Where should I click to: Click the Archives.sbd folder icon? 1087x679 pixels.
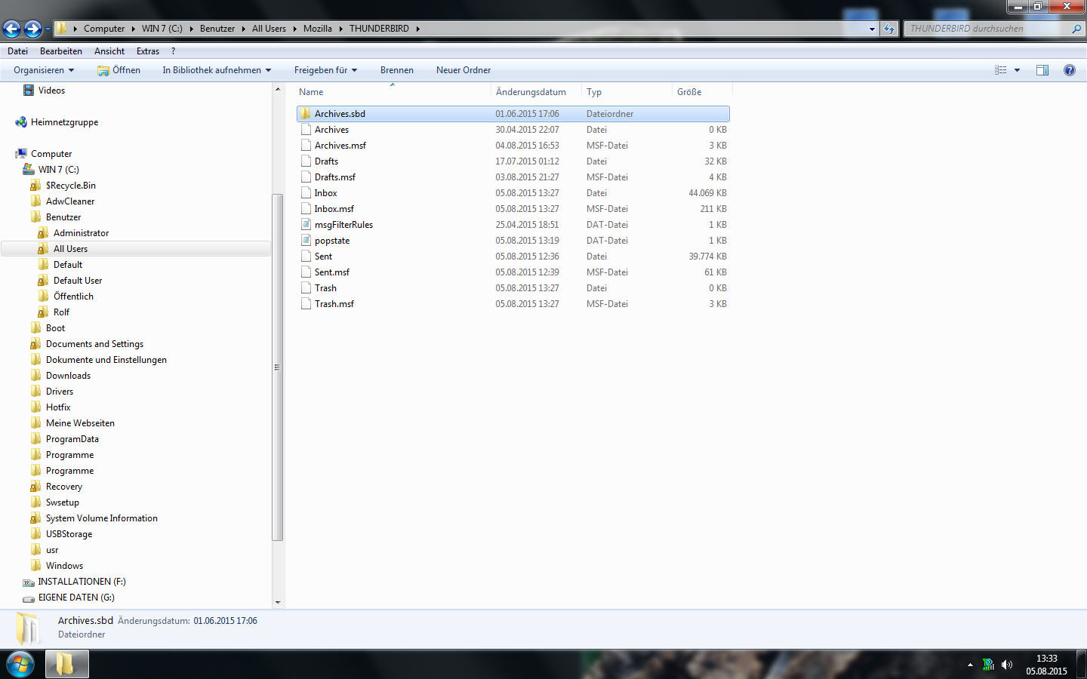tap(305, 114)
